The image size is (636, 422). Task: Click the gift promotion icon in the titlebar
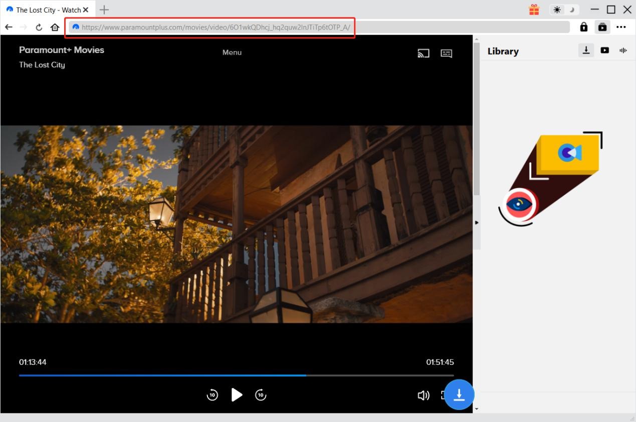pos(534,9)
